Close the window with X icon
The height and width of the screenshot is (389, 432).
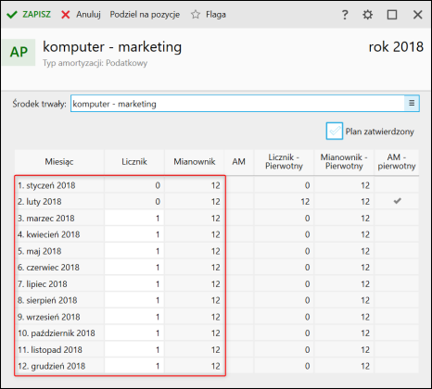tap(417, 15)
